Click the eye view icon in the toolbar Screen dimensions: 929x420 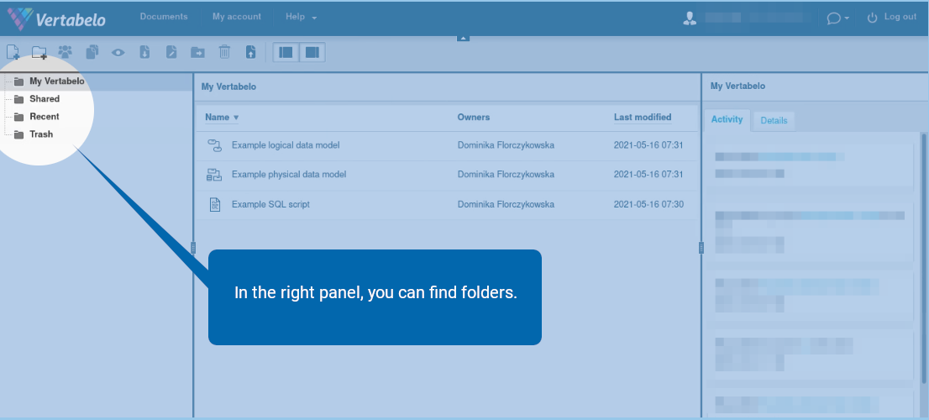[x=118, y=53]
